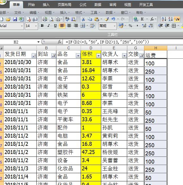Open the 编辑 menu

[x=34, y=12]
